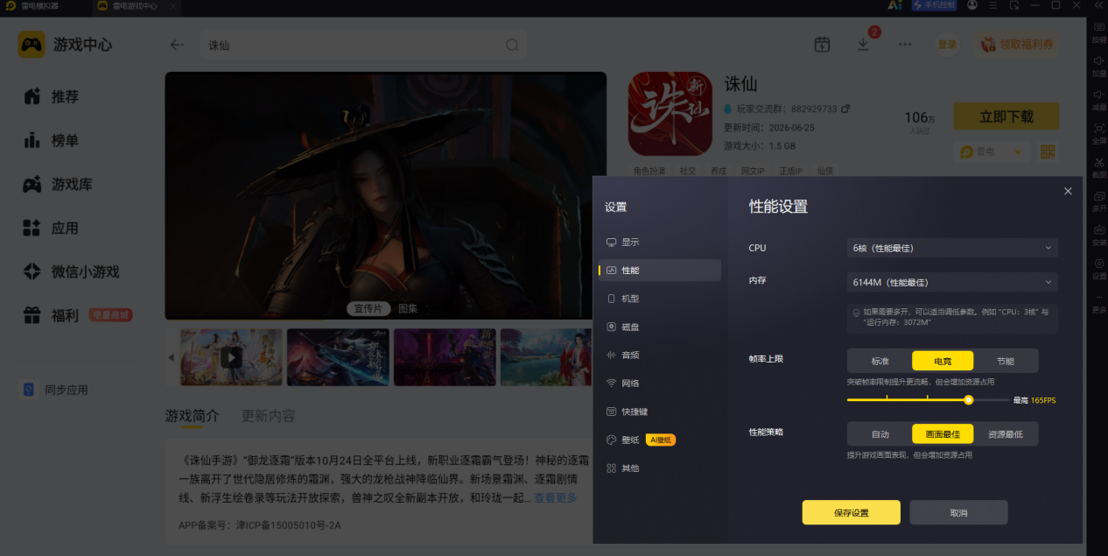Set performance strategy to 画面最佳

click(x=943, y=434)
